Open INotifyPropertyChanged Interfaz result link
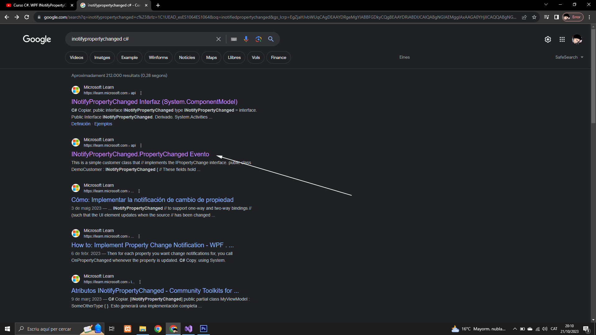The image size is (596, 335). click(x=154, y=102)
